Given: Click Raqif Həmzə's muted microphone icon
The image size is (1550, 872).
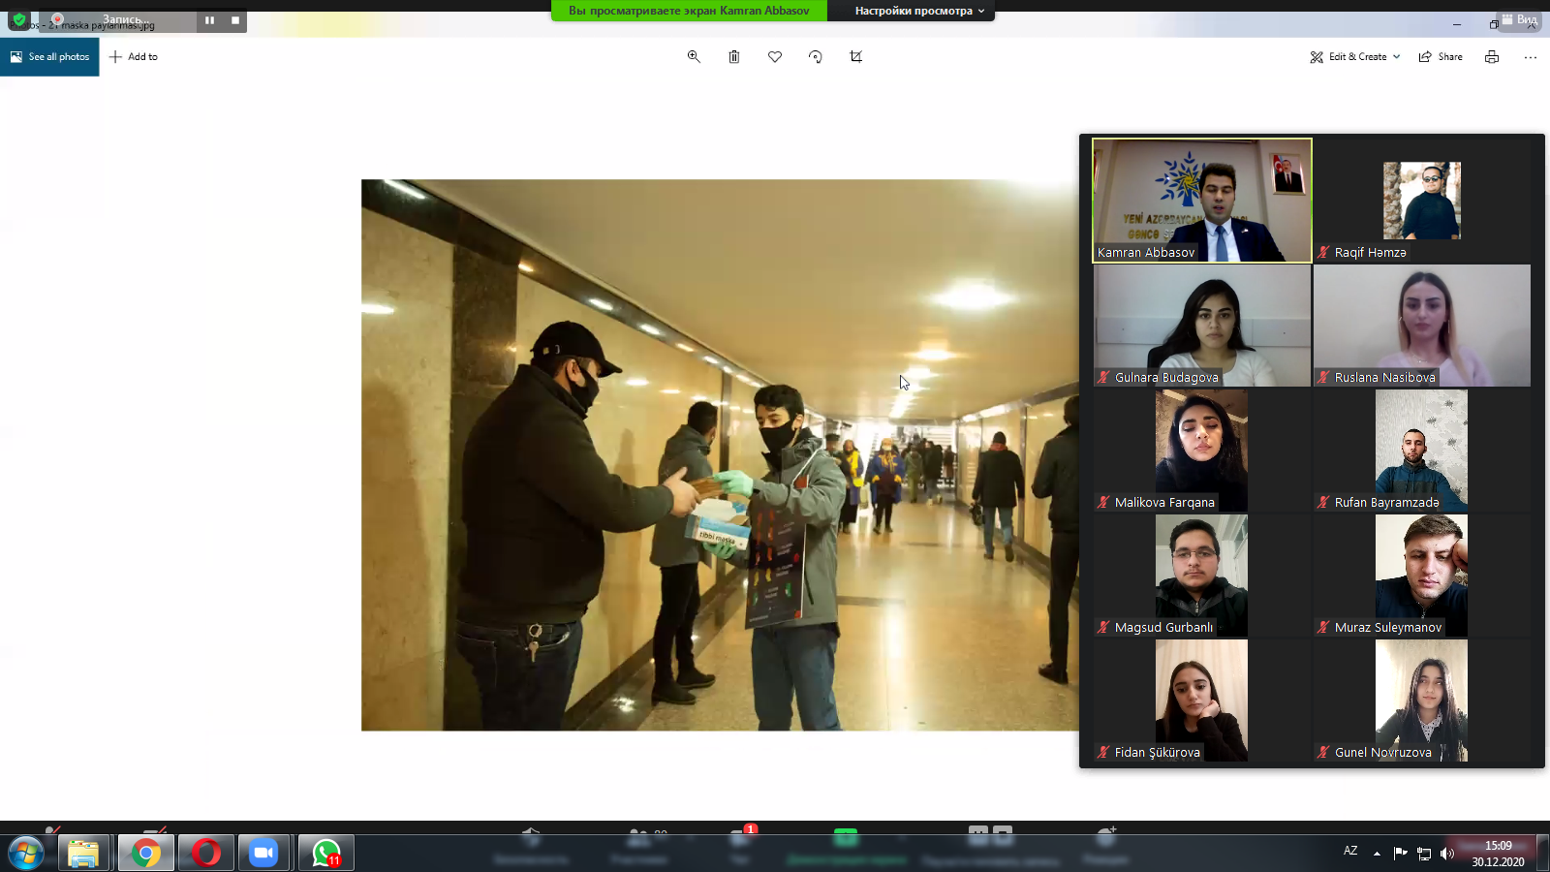Looking at the screenshot, I should pos(1323,253).
